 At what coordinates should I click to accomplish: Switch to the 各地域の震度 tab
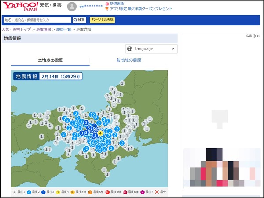point(128,60)
